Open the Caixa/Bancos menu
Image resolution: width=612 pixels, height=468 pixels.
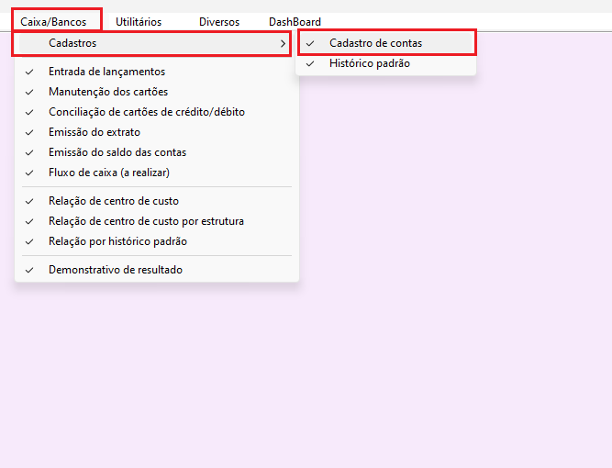[52, 21]
